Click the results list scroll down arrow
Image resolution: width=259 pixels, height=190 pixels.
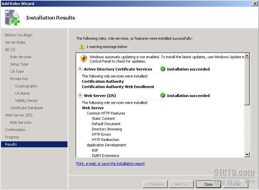pyautogui.click(x=247, y=155)
